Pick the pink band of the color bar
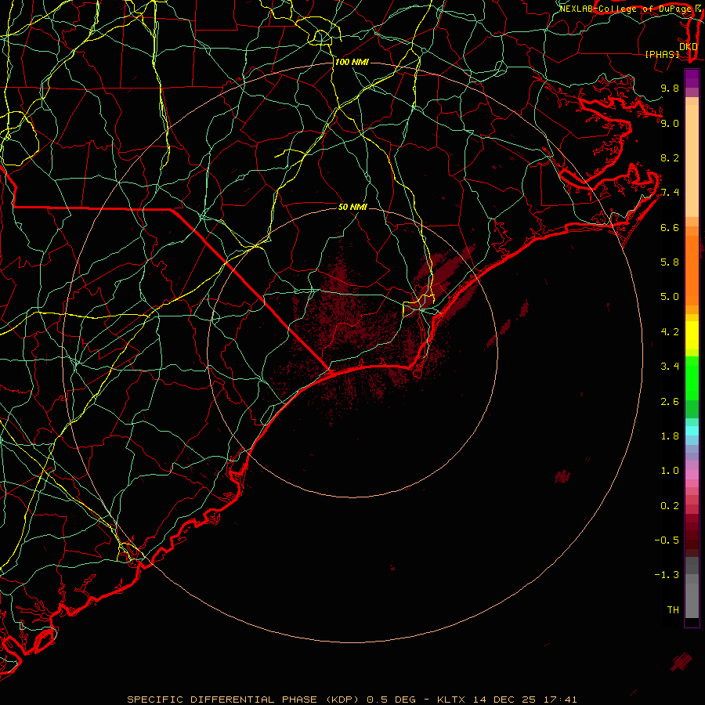 coord(692,475)
